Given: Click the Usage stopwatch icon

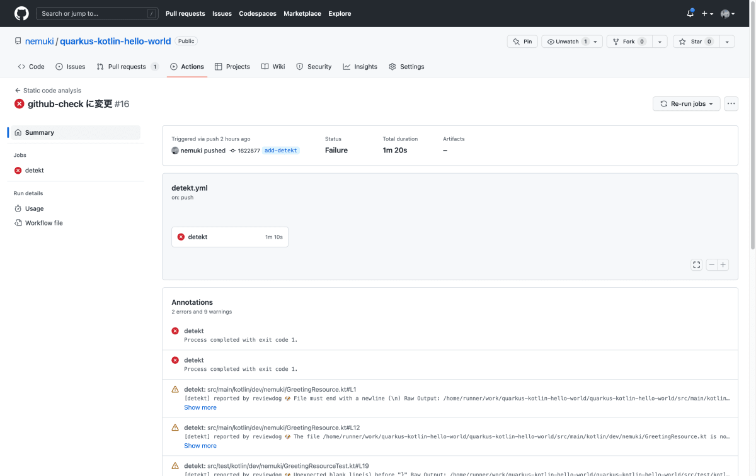Looking at the screenshot, I should pos(18,208).
